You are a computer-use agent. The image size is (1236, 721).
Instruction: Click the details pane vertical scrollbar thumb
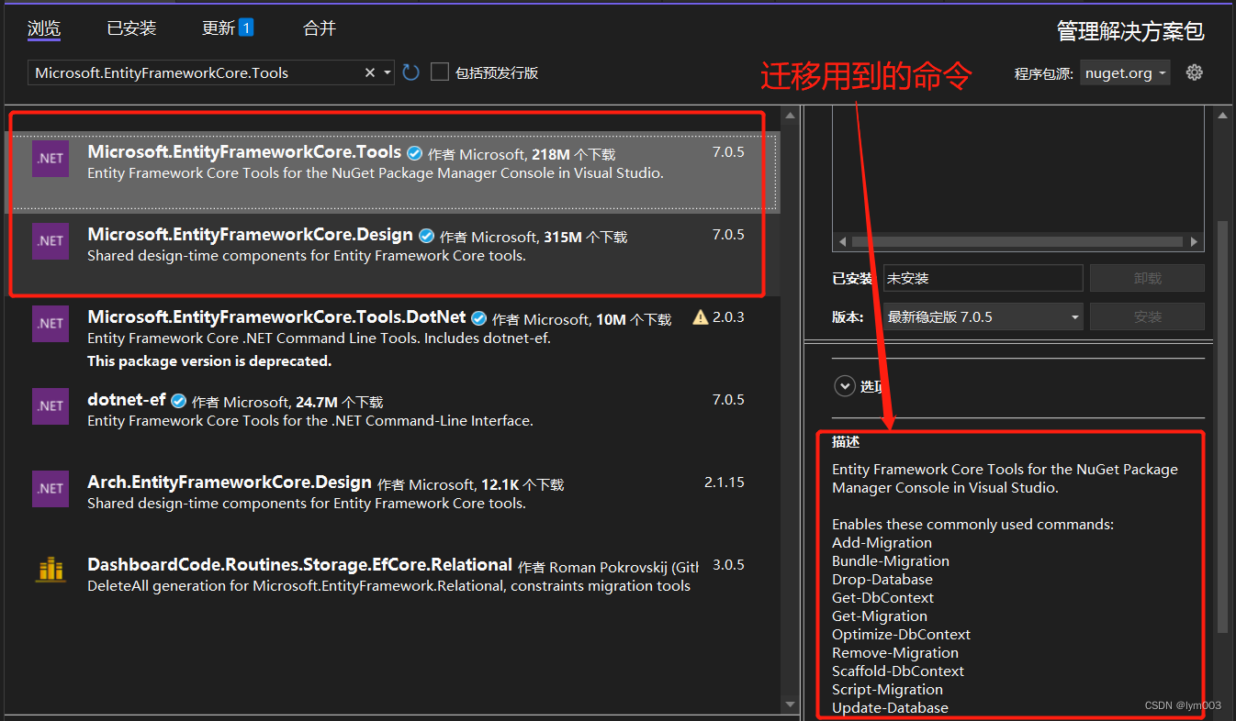coord(1222,427)
